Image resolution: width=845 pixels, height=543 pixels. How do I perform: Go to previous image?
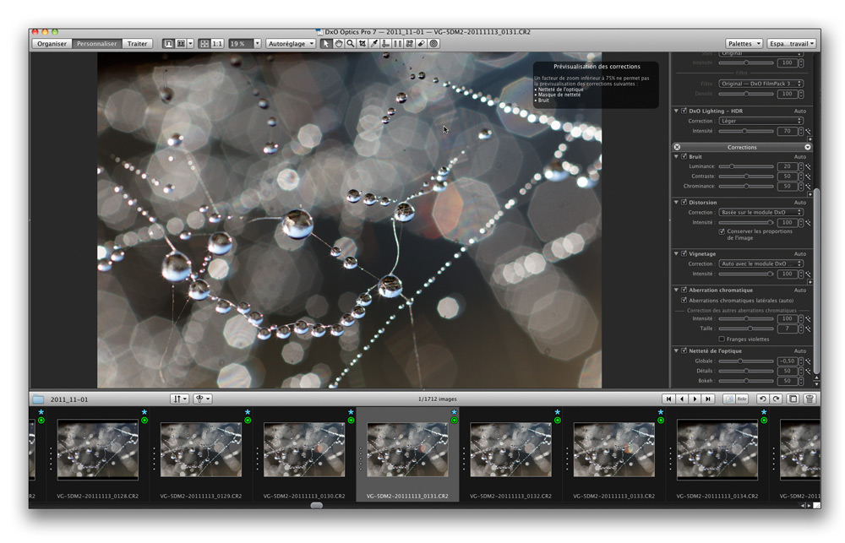[682, 399]
